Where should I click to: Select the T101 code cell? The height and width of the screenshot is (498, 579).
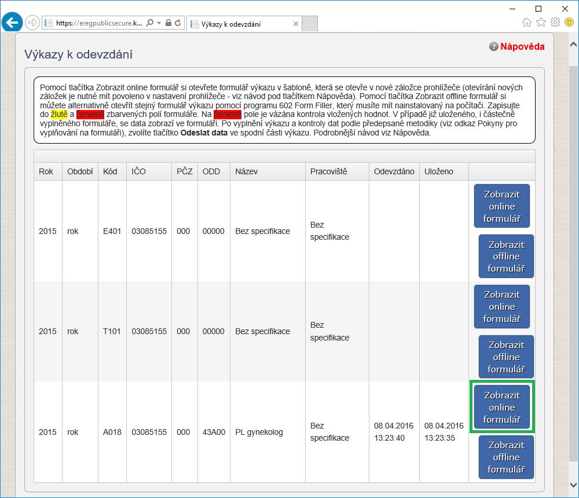click(112, 331)
